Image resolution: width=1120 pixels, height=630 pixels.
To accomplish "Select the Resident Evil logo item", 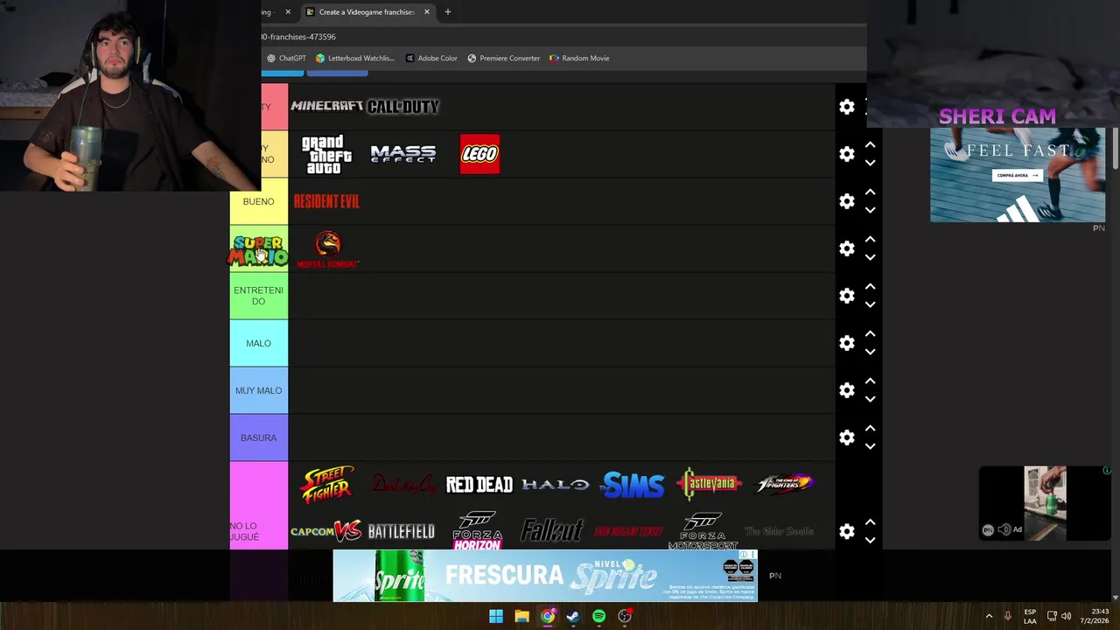I will point(326,201).
